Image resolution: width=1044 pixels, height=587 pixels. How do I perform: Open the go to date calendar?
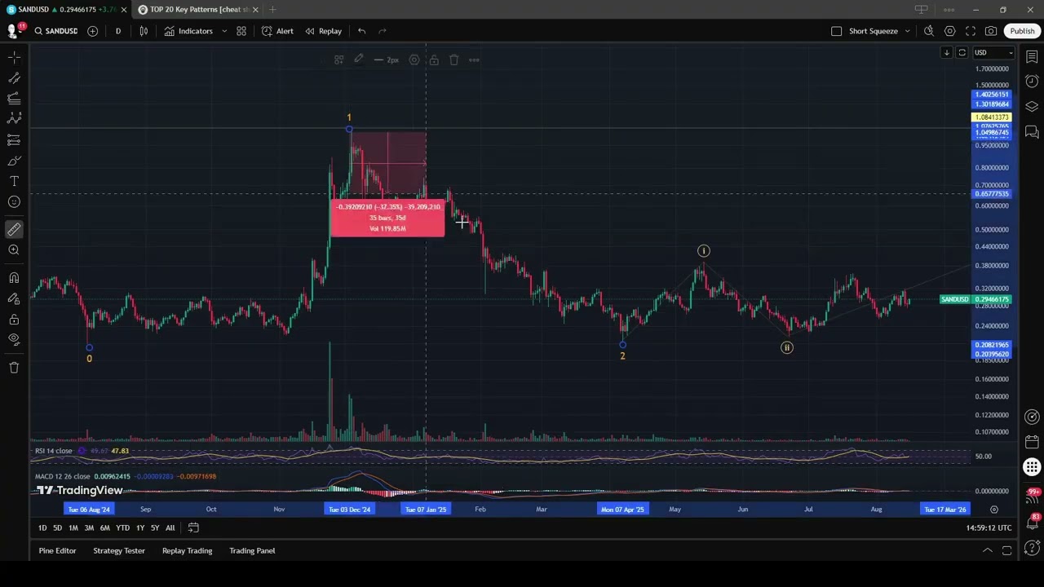[193, 528]
